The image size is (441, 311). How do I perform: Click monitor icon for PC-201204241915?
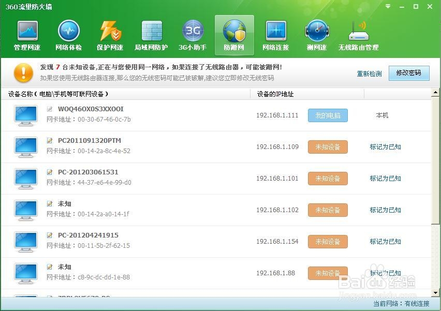26,242
